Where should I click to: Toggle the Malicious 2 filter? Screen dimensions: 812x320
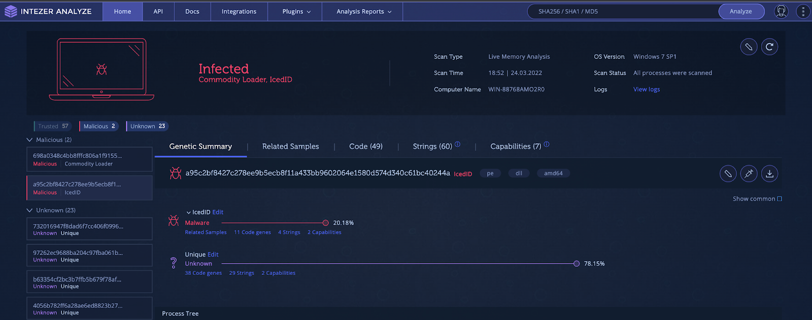99,126
